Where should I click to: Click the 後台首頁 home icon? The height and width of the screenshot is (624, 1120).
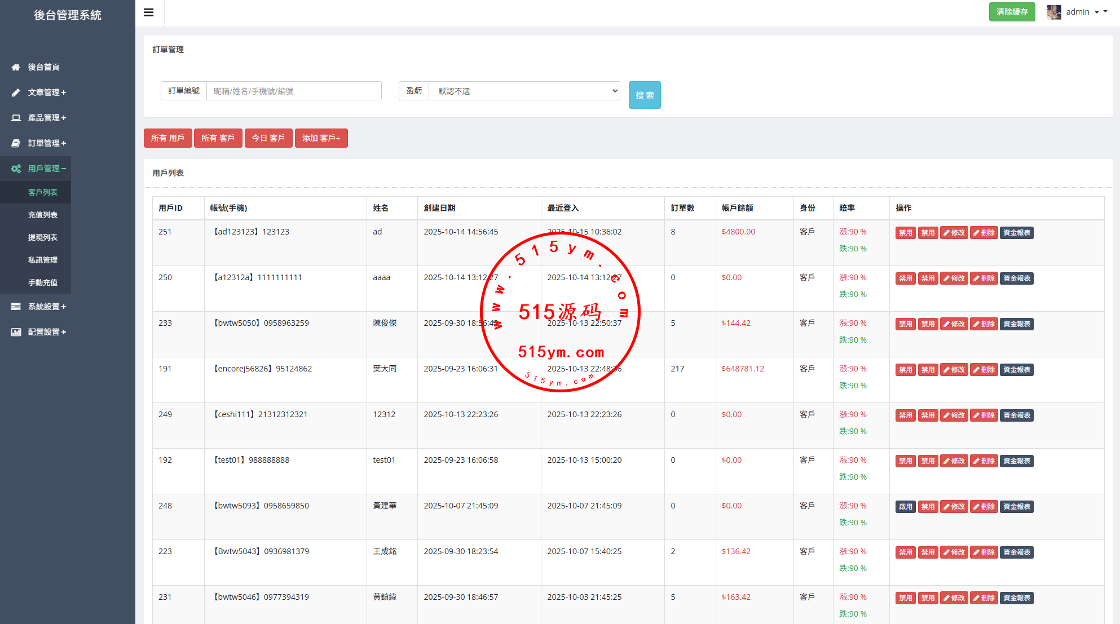pos(16,67)
